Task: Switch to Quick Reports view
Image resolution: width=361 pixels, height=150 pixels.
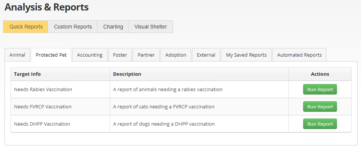Action: [x=26, y=27]
